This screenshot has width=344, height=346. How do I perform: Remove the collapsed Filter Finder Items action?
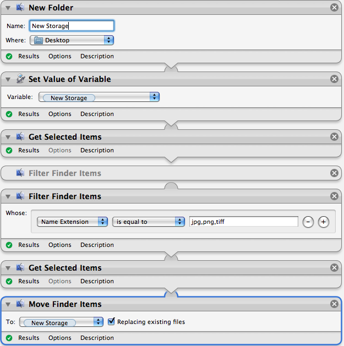click(x=334, y=173)
